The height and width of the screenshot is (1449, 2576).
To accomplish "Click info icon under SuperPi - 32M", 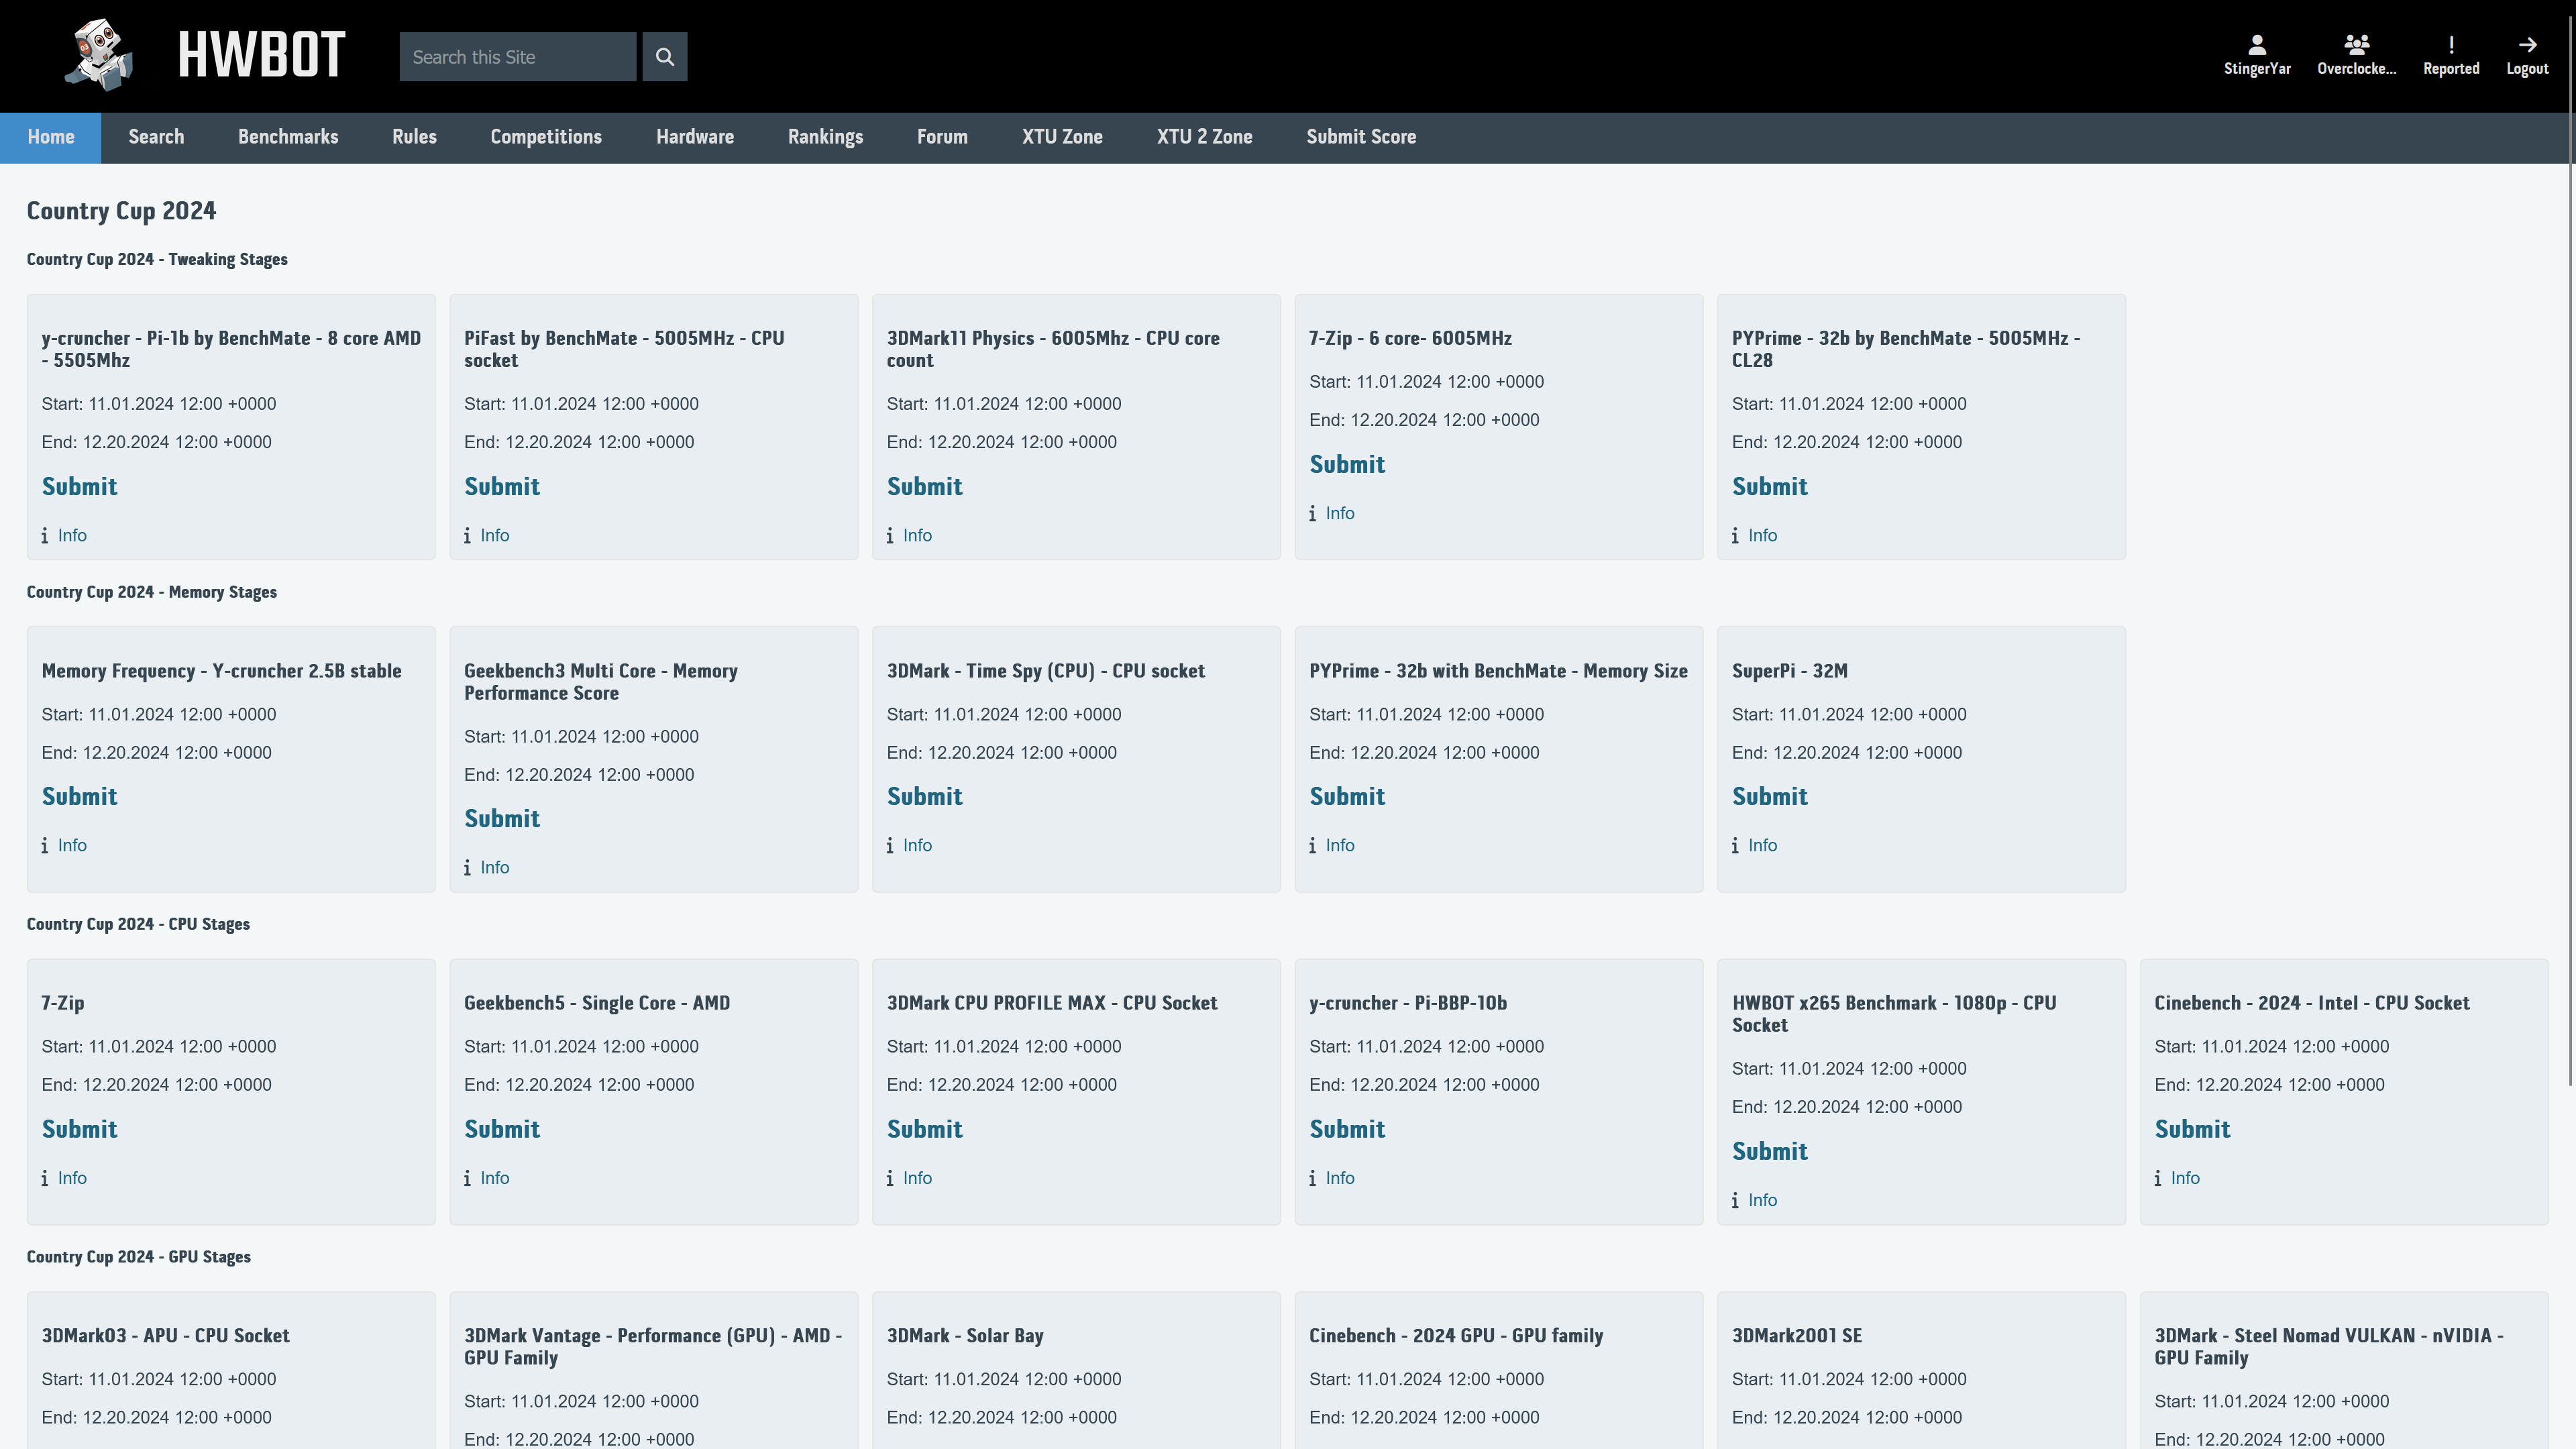I will tap(1735, 846).
